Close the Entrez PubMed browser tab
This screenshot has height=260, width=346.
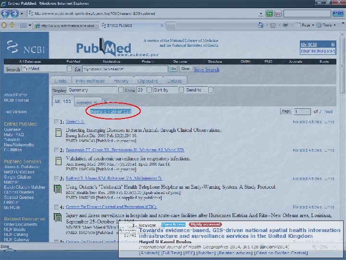pyautogui.click(x=162, y=26)
